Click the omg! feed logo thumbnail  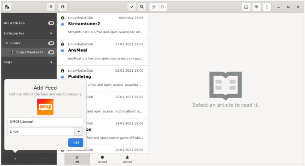coord(45,107)
